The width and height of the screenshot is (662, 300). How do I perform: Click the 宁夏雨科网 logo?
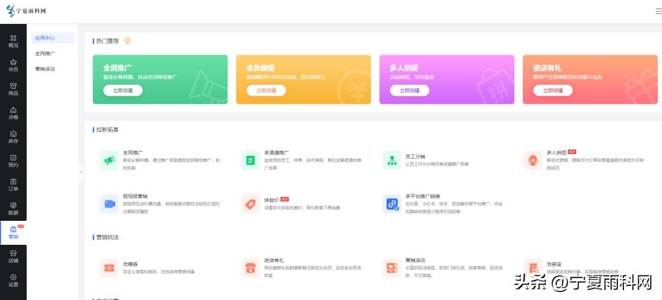tap(26, 11)
